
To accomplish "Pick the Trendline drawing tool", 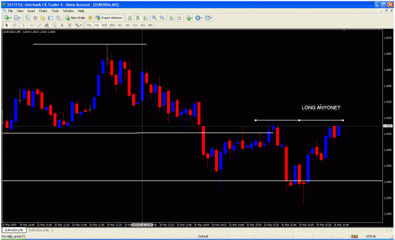I will point(39,25).
